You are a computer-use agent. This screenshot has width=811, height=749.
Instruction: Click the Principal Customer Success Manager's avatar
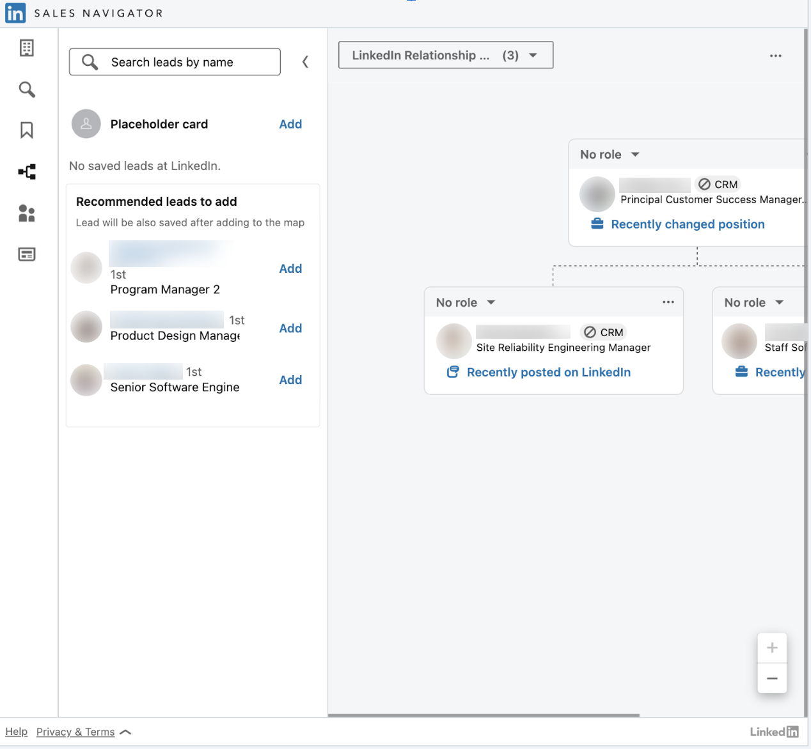click(597, 194)
